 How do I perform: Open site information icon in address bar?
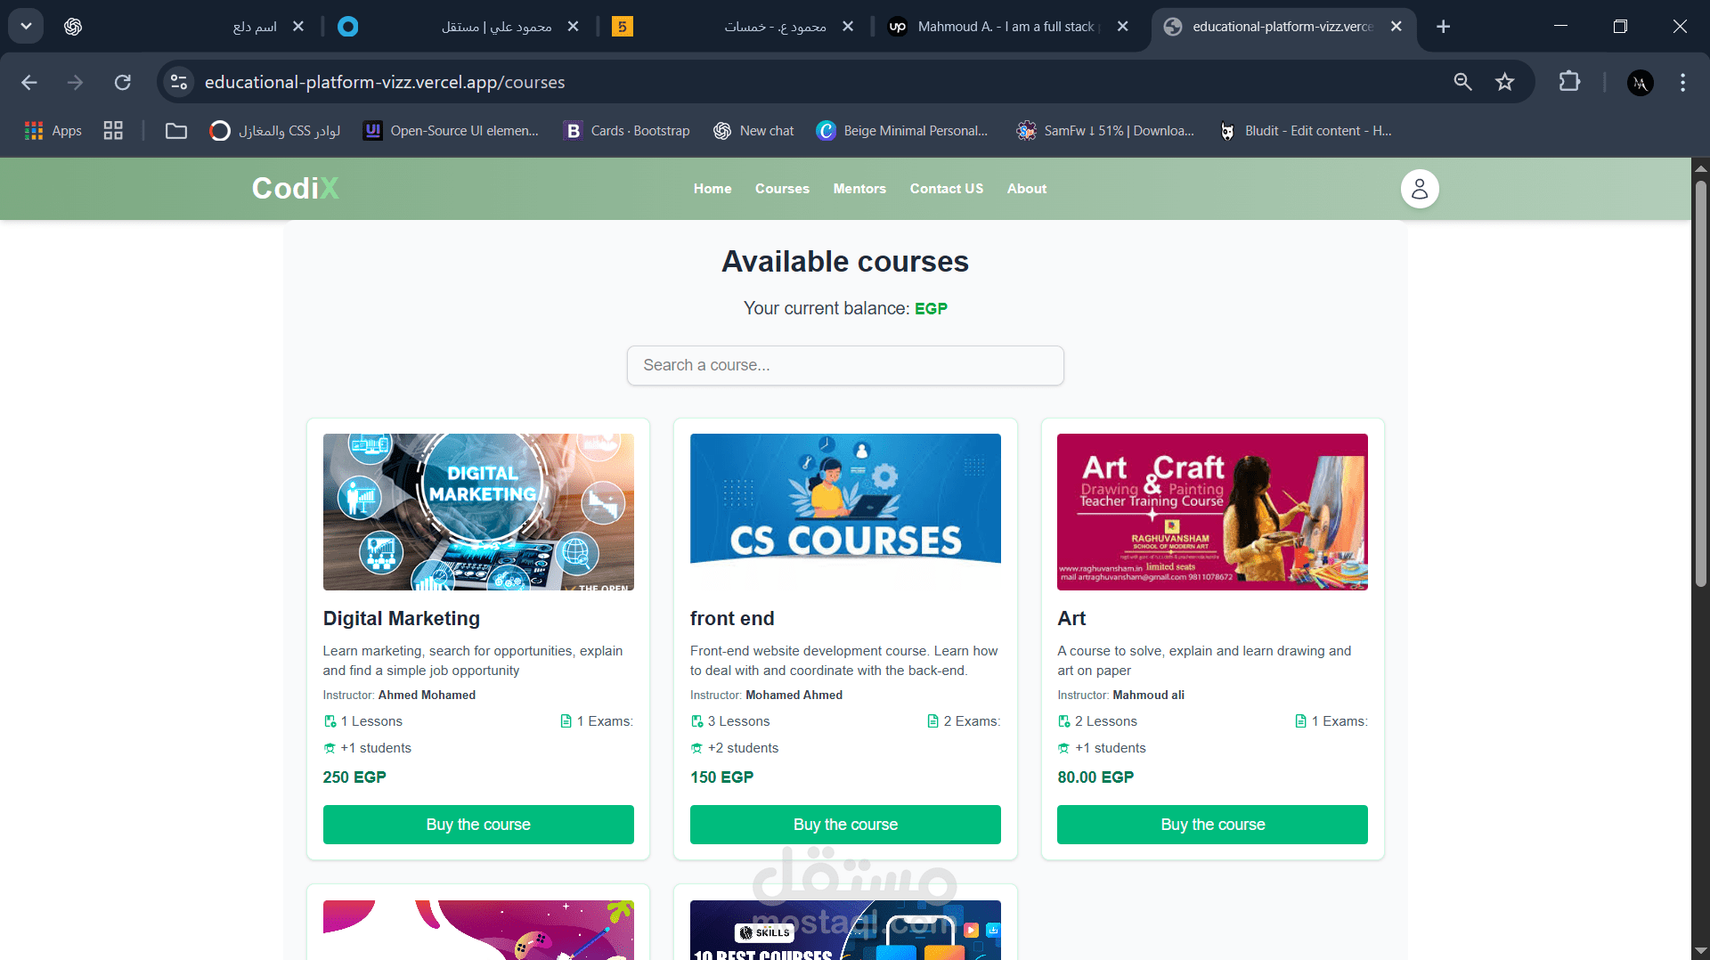click(x=179, y=82)
